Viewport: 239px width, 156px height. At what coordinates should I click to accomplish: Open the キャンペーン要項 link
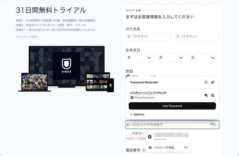coord(27,36)
